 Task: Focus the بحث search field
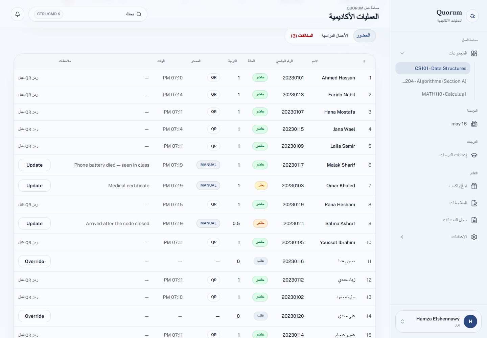88,14
